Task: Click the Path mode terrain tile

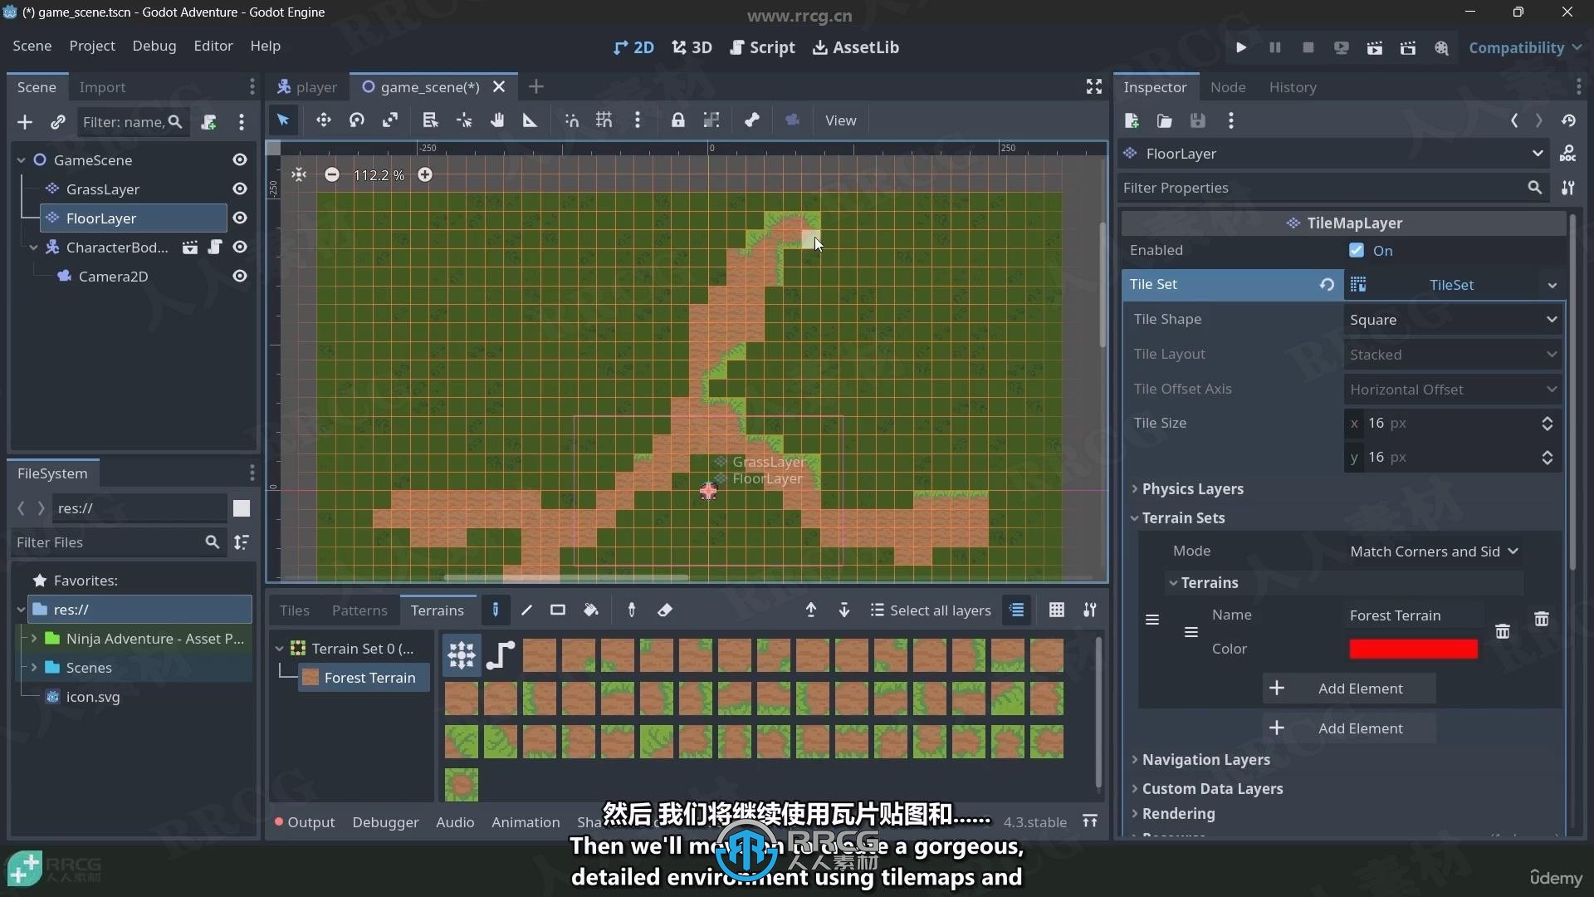Action: pyautogui.click(x=501, y=655)
